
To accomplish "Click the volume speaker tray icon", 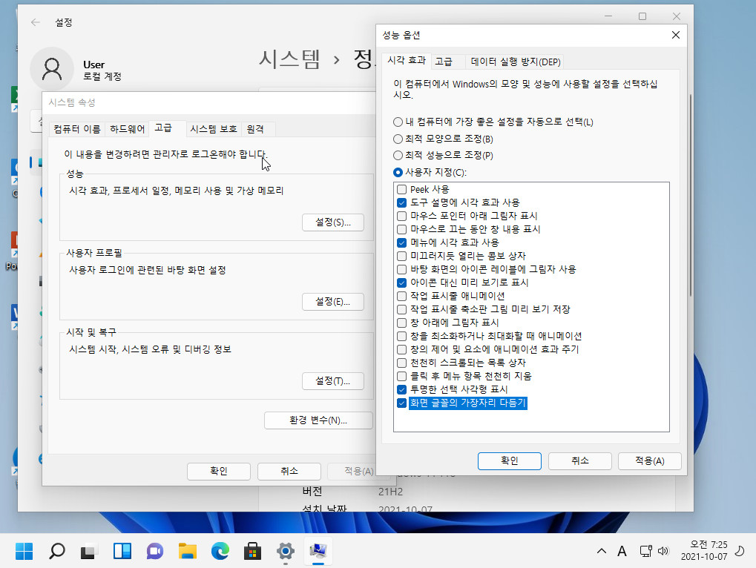I will tap(664, 551).
